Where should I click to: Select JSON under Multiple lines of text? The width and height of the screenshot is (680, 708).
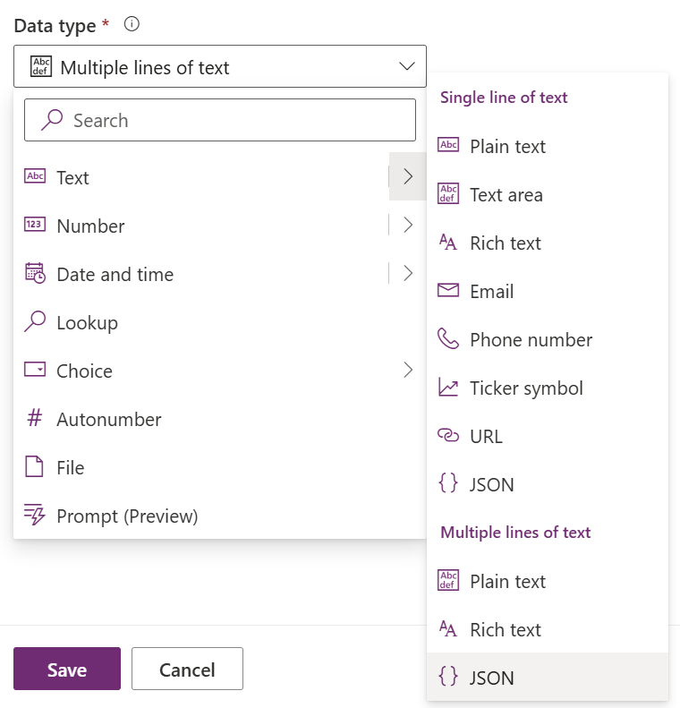(492, 678)
